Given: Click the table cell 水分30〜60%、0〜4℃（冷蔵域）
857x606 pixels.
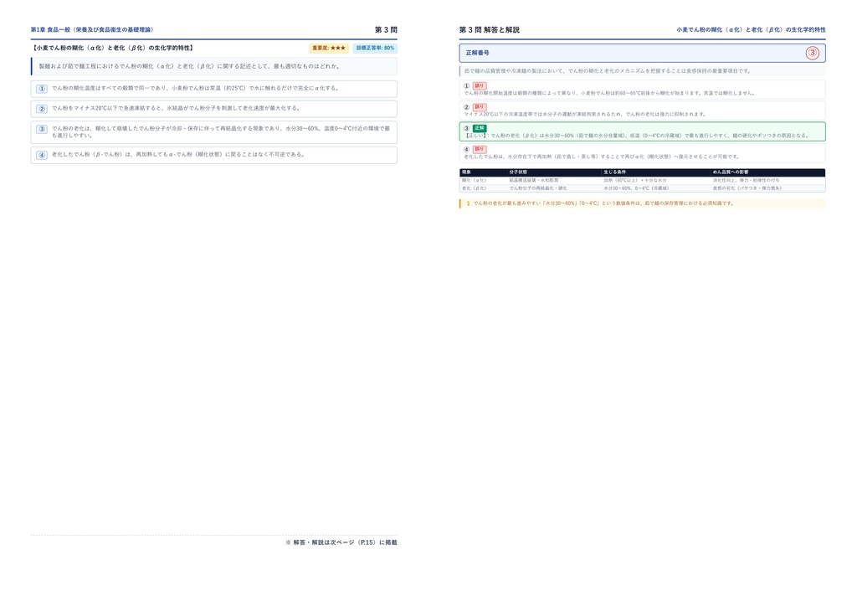Looking at the screenshot, I should click(x=636, y=188).
